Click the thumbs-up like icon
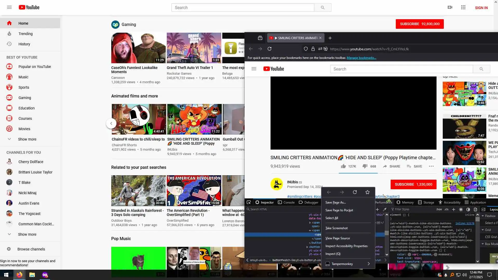 (x=343, y=166)
